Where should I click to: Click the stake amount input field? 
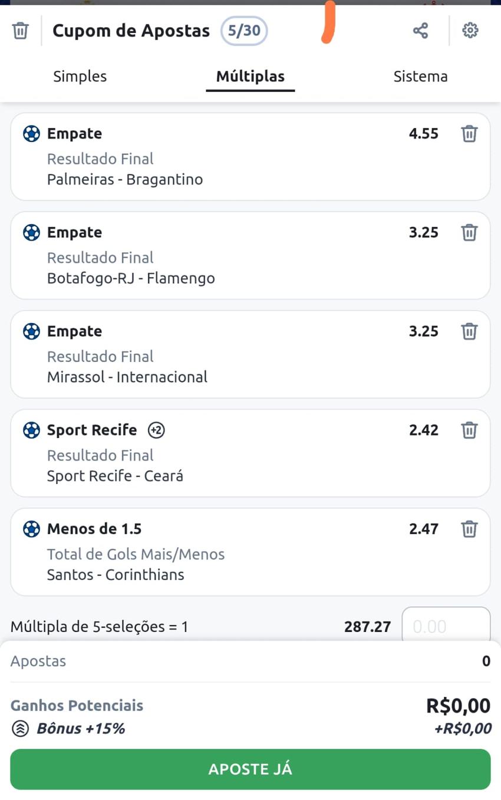coord(446,626)
